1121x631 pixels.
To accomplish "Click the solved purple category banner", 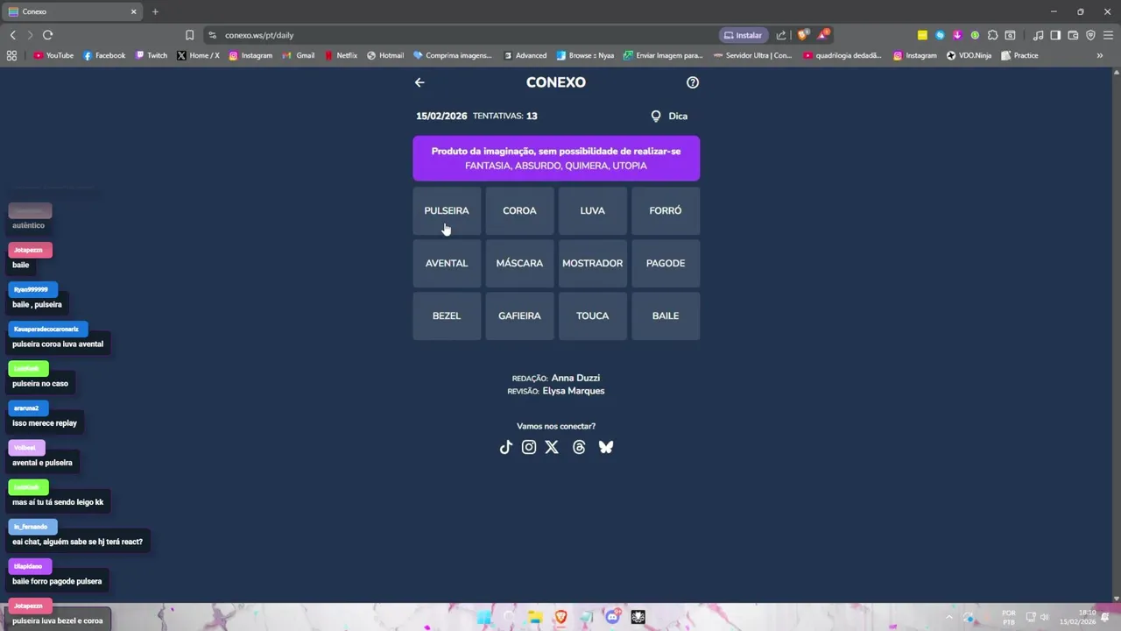I will point(556,159).
